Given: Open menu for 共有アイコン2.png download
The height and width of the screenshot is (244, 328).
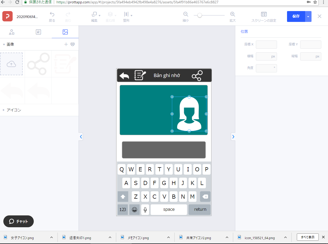Looking at the screenshot, I should pyautogui.click(x=227, y=238).
